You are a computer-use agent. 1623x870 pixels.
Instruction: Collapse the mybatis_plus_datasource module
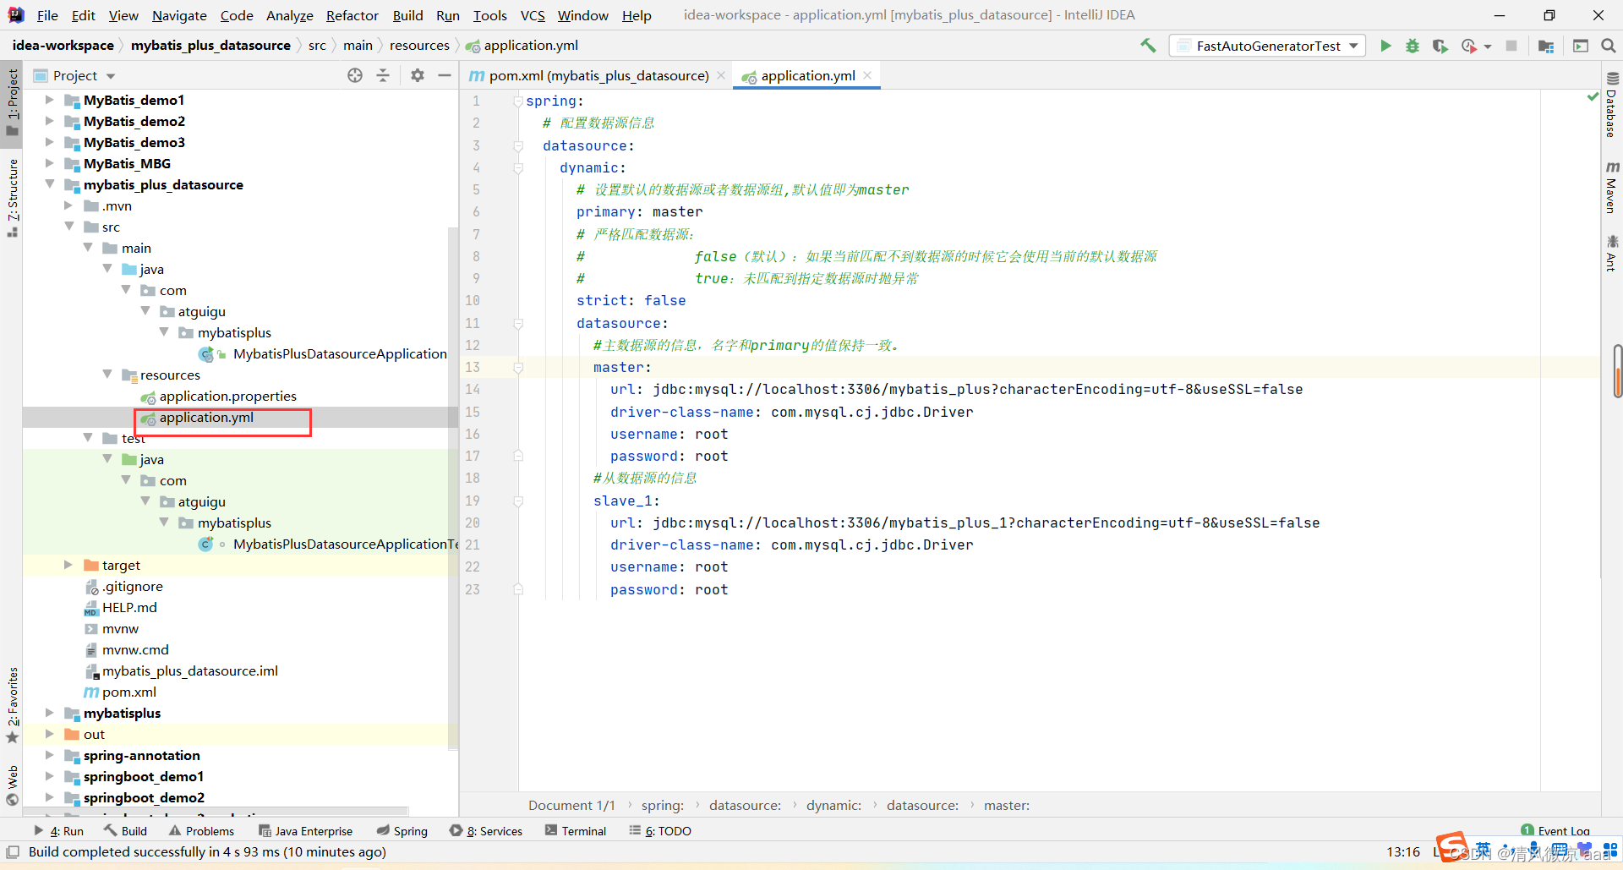point(50,184)
